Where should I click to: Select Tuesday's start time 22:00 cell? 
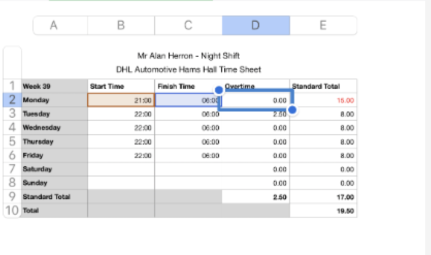tap(121, 114)
